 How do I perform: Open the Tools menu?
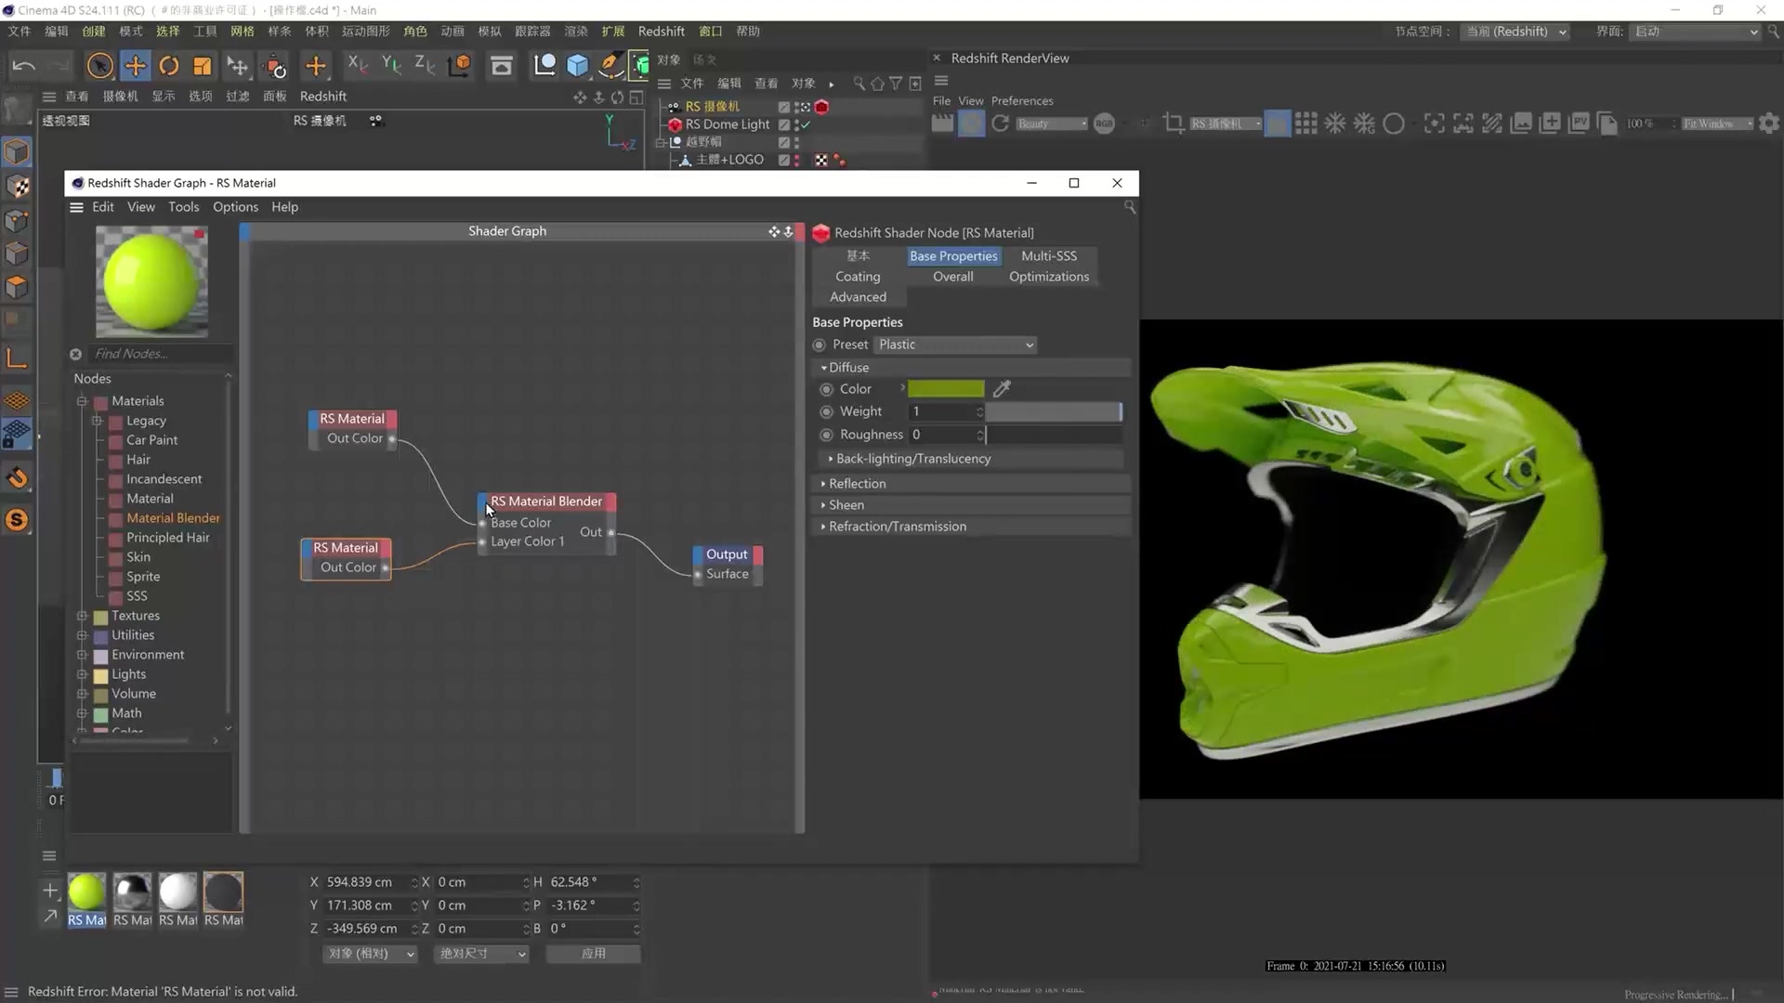click(x=183, y=207)
